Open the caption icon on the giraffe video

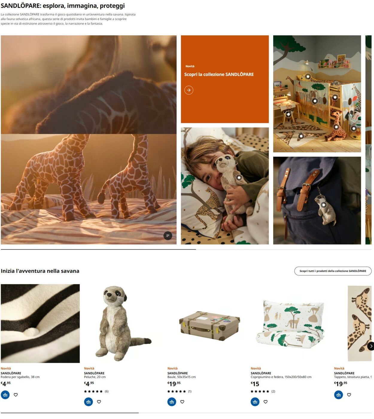click(168, 236)
